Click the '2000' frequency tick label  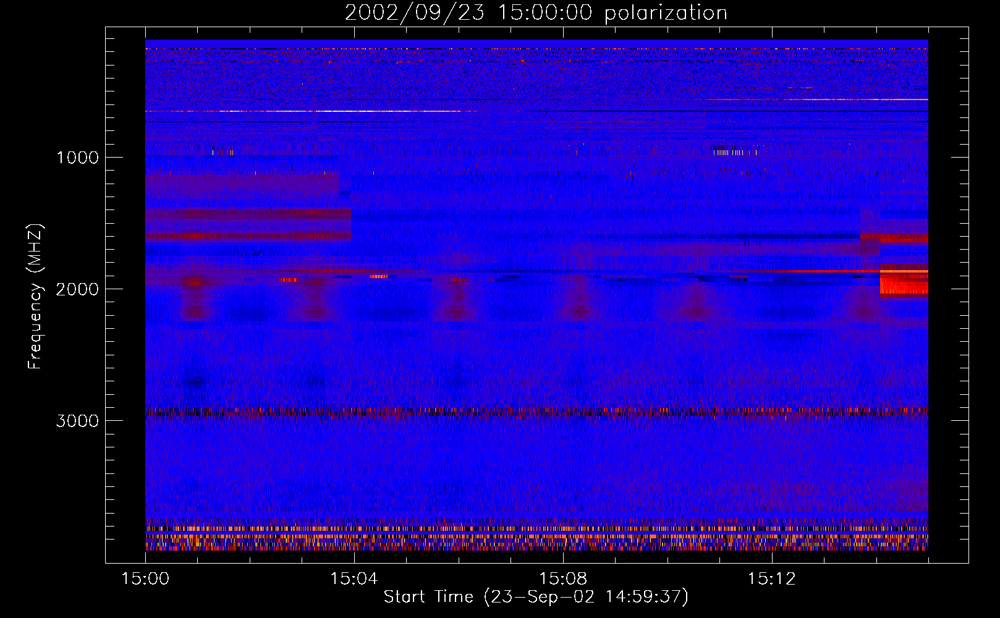pyautogui.click(x=77, y=289)
